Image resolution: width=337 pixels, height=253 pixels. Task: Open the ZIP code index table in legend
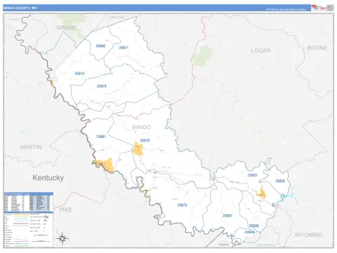pos(28,202)
